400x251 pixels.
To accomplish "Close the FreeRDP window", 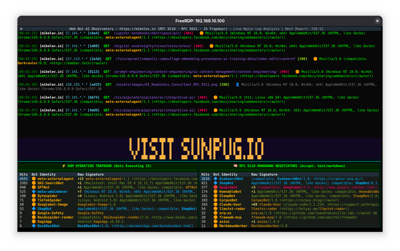I will click(377, 21).
